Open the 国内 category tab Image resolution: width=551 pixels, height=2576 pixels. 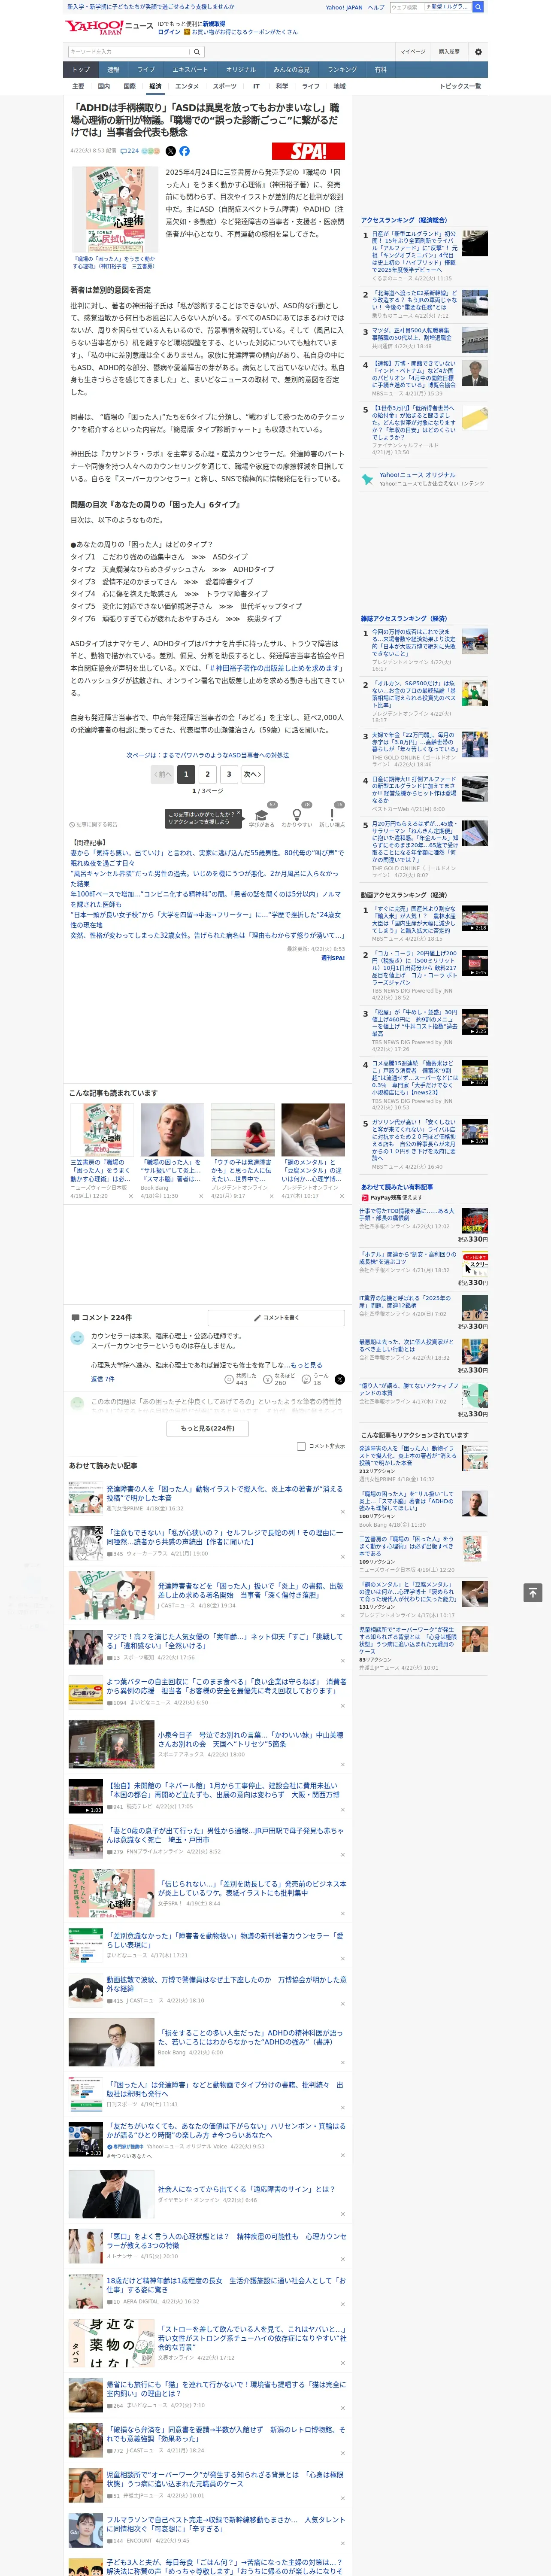103,86
